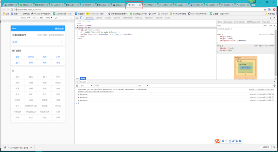
Task: Open the vue-devtools GitHub link
Action: coord(96,91)
